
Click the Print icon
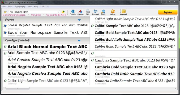88,12
